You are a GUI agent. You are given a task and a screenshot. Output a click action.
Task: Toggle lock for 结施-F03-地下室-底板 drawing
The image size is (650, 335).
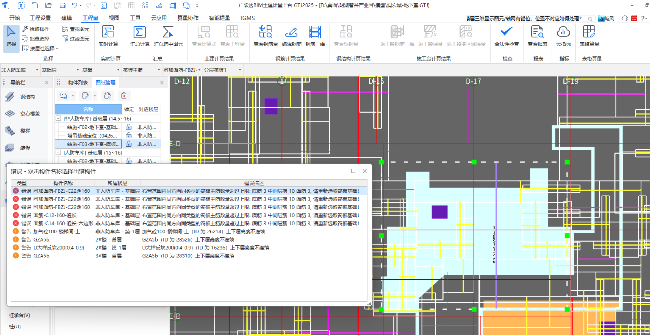[x=128, y=144]
